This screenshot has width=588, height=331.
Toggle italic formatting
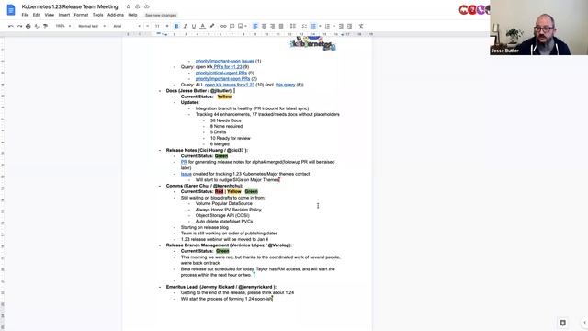click(185, 26)
